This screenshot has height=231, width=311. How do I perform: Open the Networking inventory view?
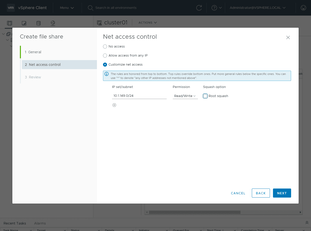pos(53,23)
